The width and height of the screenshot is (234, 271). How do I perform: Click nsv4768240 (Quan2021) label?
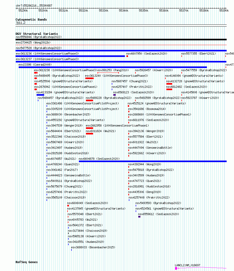[x=63, y=164]
